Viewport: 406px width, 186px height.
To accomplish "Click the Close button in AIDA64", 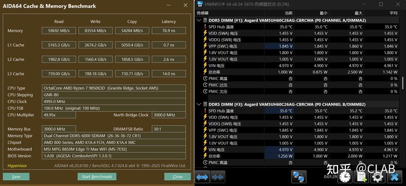I will click(x=178, y=176).
